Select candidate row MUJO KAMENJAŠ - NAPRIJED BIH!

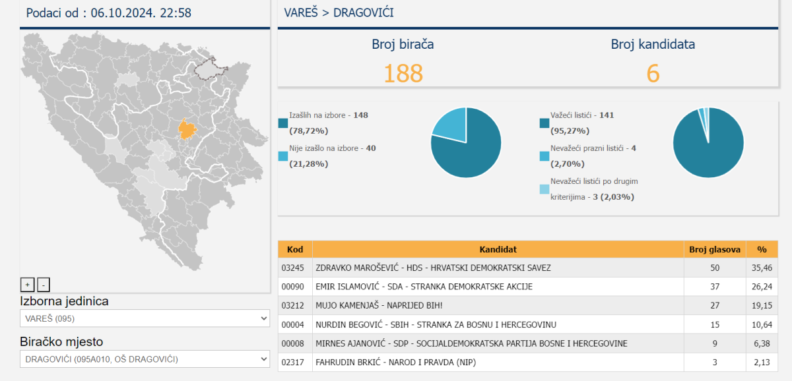pos(528,306)
